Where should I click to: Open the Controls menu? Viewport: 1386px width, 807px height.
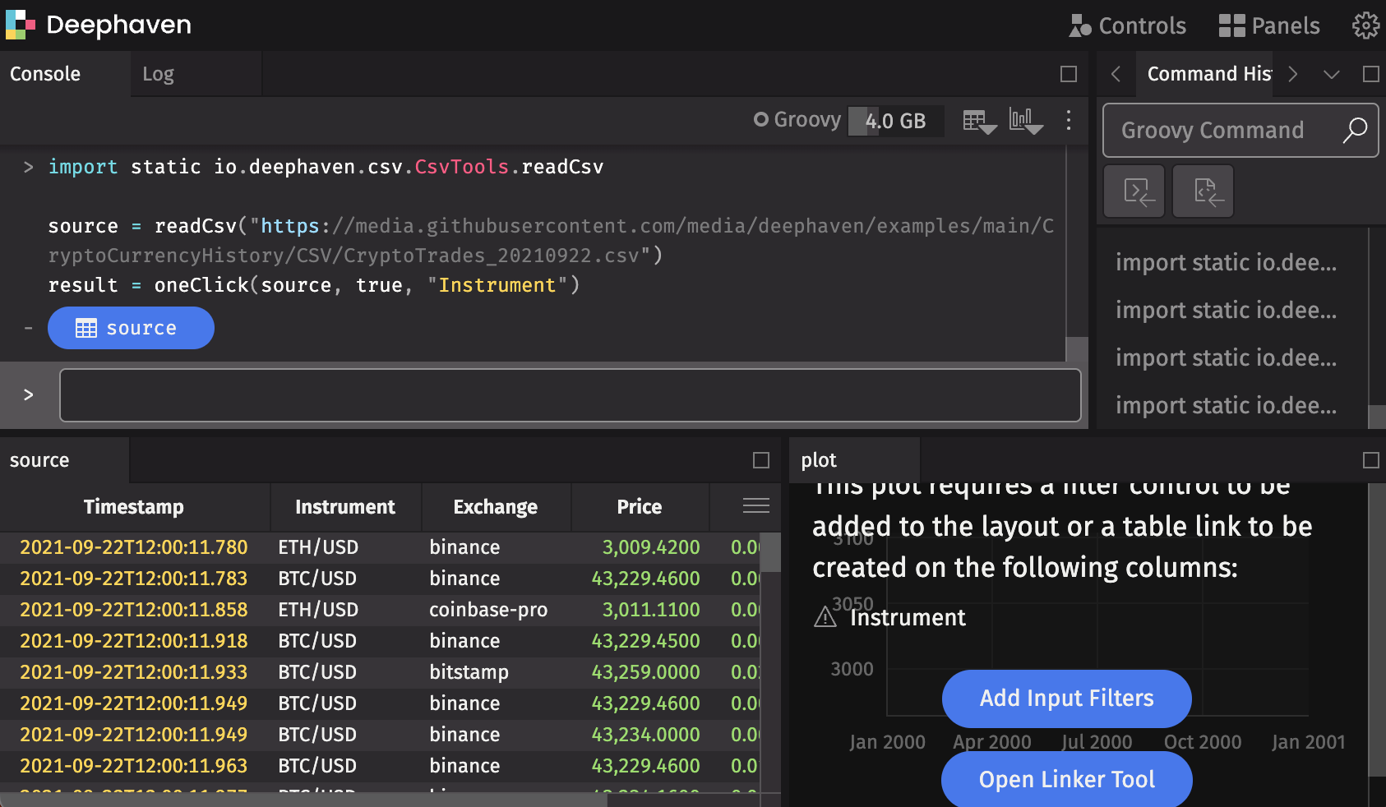1127,26
